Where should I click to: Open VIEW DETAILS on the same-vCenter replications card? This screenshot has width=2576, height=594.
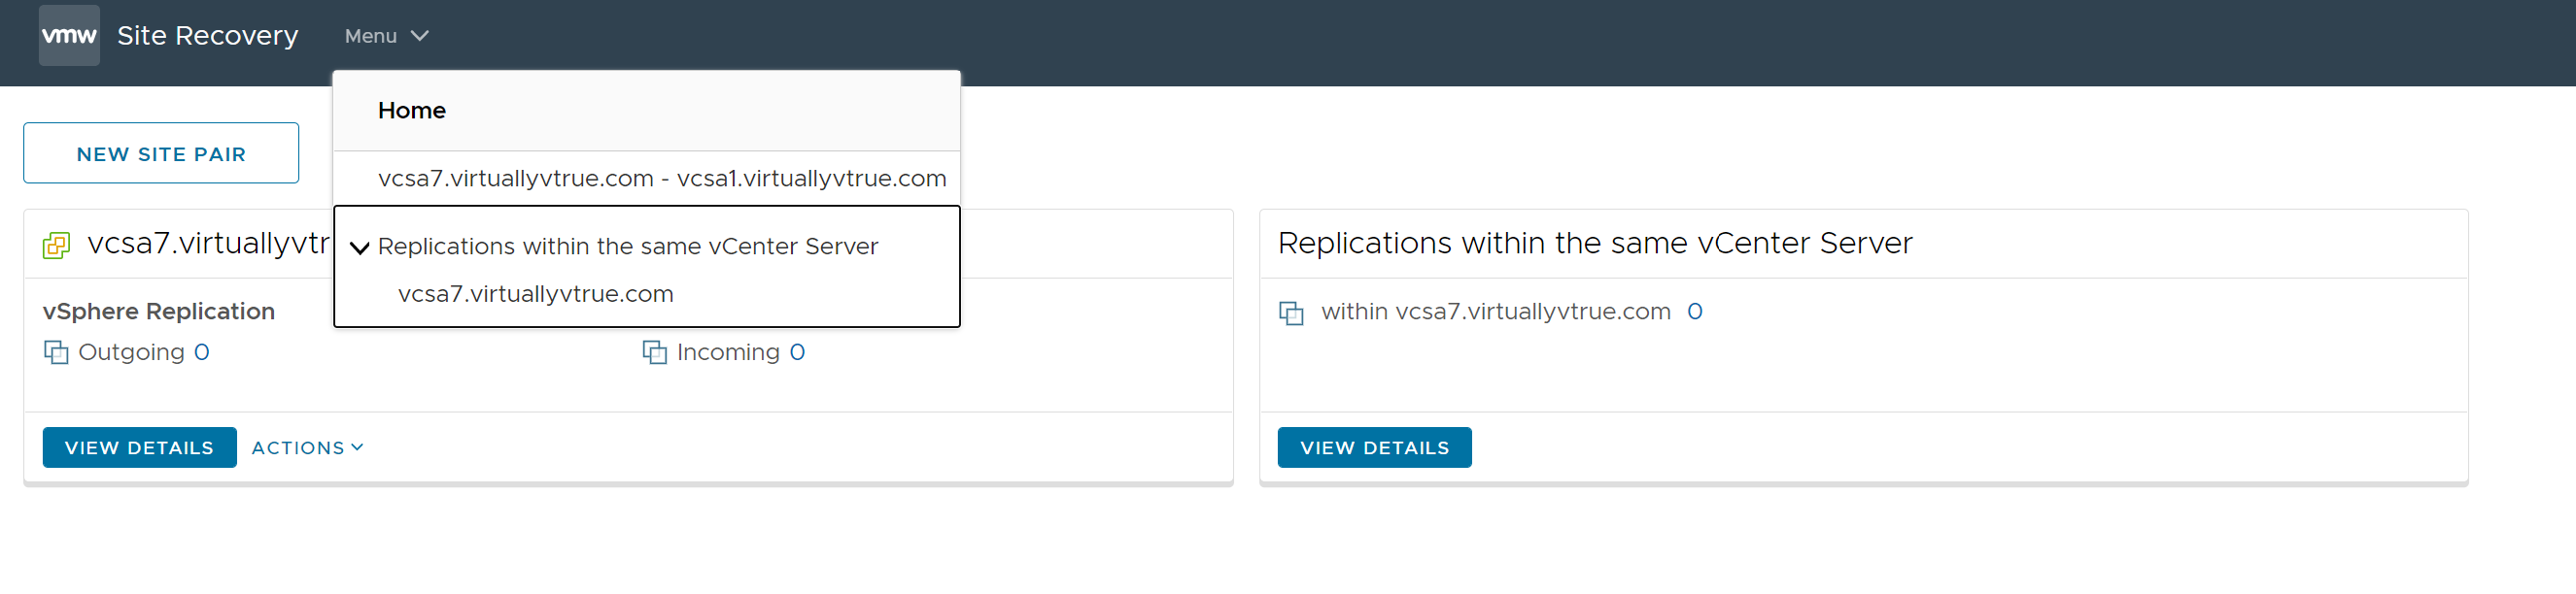[x=1374, y=447]
